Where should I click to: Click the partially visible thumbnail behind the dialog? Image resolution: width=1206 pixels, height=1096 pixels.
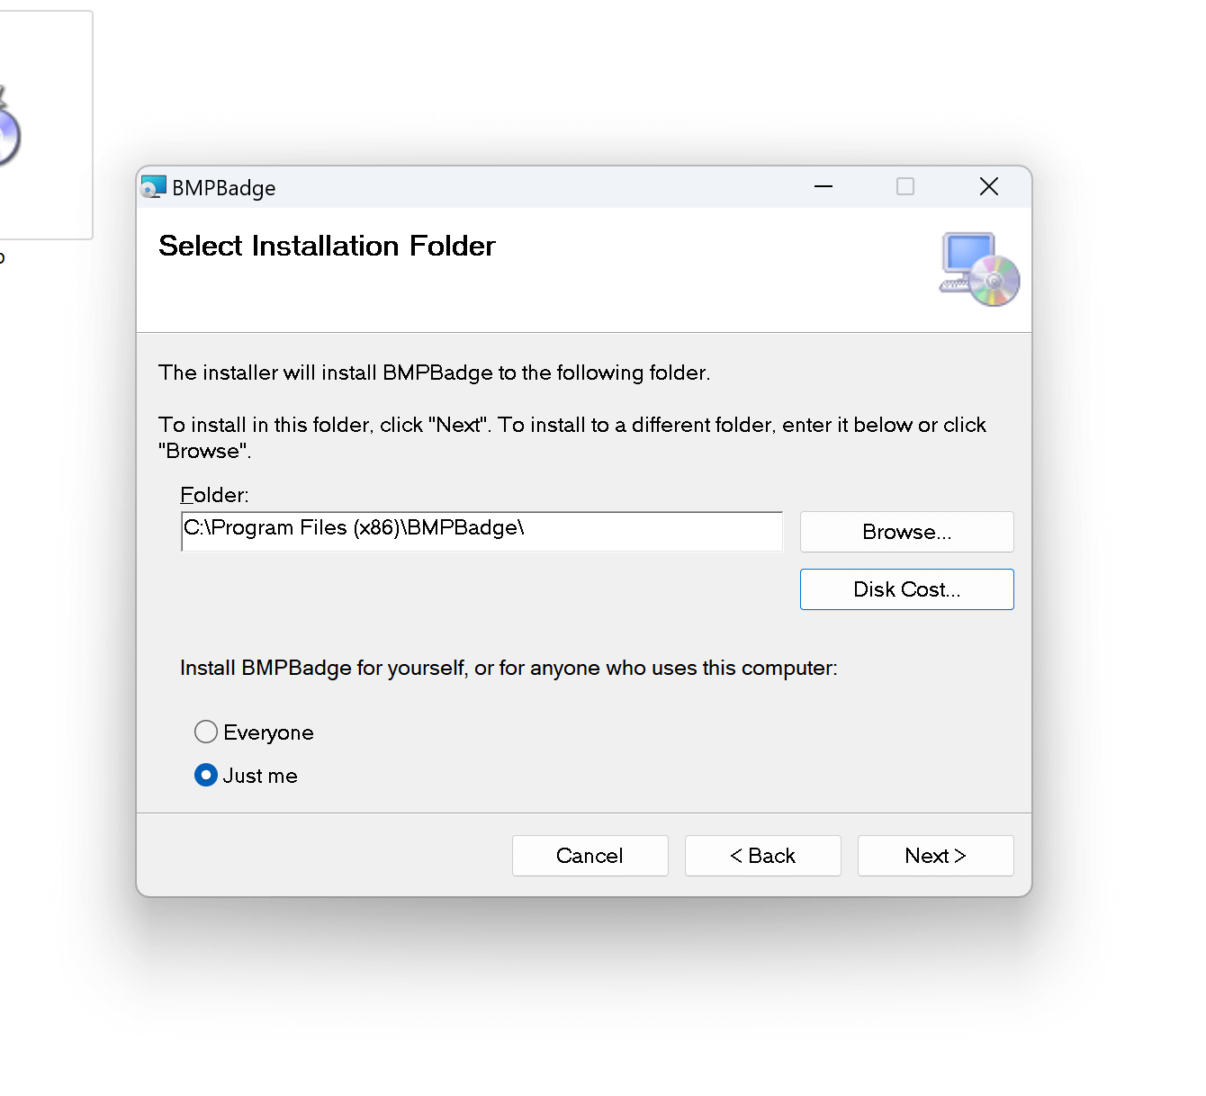45,126
